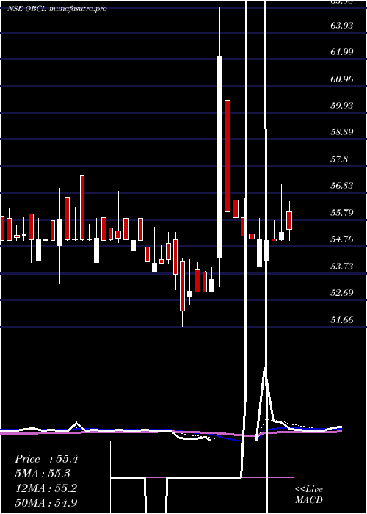
Task: Click the 59.93 price axis label
Action: pyautogui.click(x=342, y=106)
